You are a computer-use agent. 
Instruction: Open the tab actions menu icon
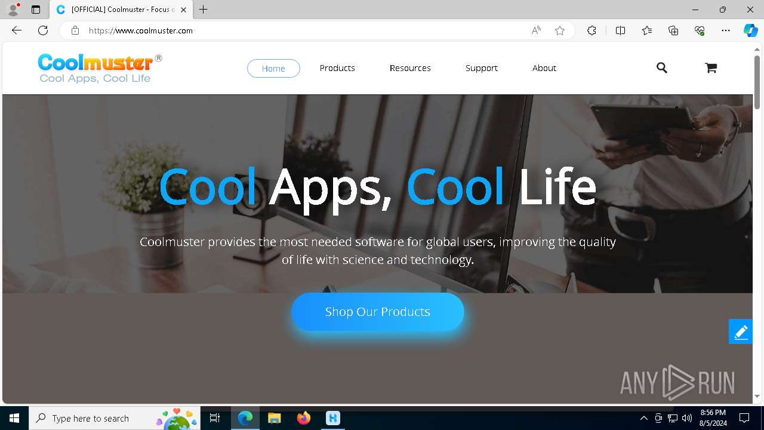click(36, 10)
